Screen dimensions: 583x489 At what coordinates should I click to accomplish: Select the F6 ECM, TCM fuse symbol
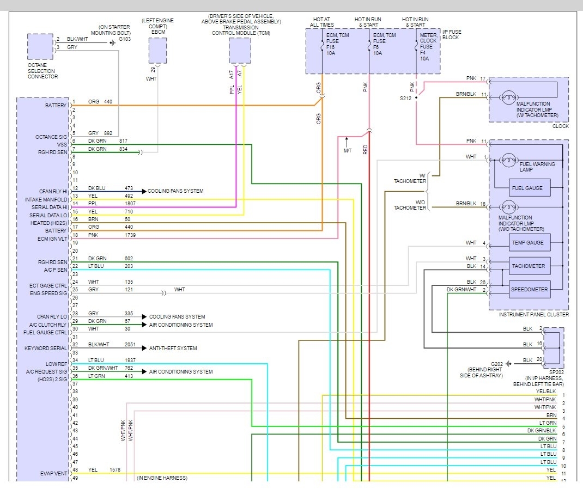(x=369, y=48)
